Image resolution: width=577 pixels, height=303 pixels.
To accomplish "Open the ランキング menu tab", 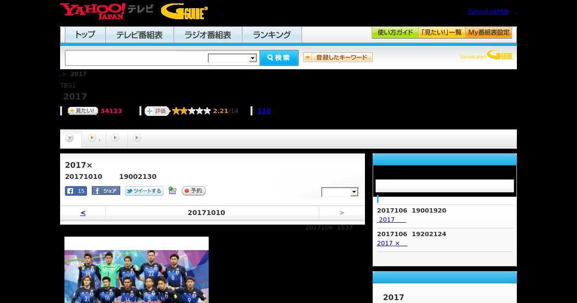I will pyautogui.click(x=272, y=35).
